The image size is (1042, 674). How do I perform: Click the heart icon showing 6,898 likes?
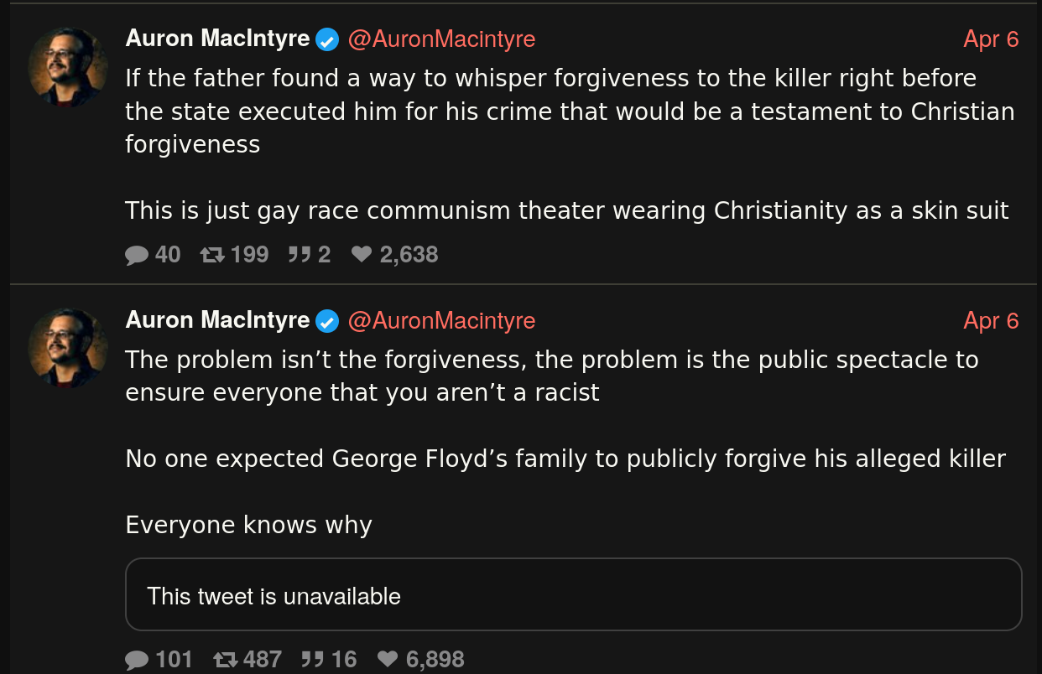click(388, 660)
